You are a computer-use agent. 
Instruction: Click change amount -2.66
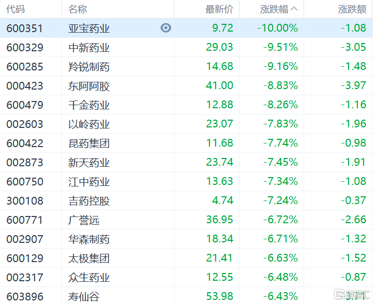[x=353, y=220]
